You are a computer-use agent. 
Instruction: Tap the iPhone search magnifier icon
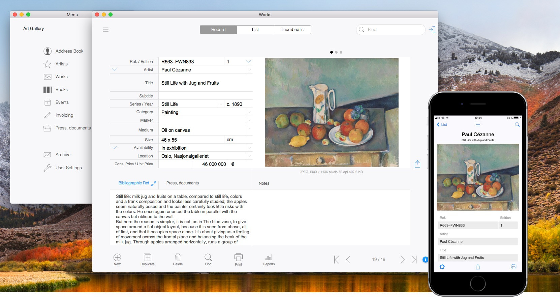517,125
